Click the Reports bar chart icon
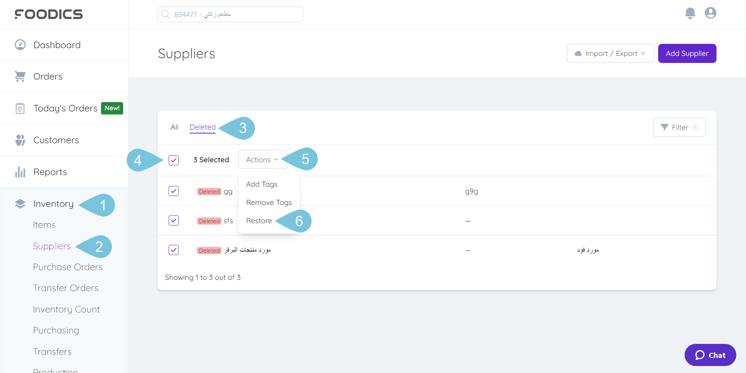Image resolution: width=746 pixels, height=373 pixels. (x=20, y=172)
